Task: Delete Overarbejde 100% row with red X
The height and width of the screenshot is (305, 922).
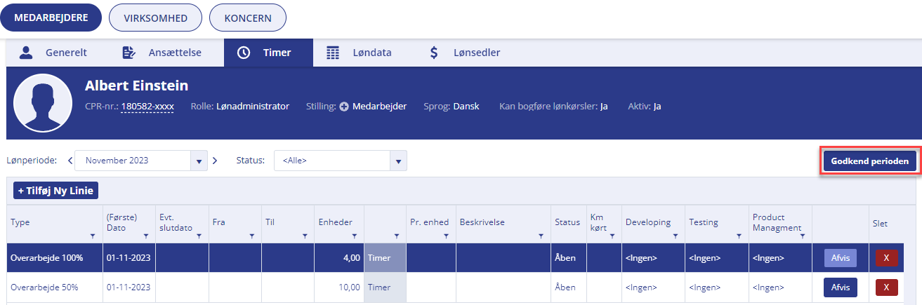Action: (886, 258)
